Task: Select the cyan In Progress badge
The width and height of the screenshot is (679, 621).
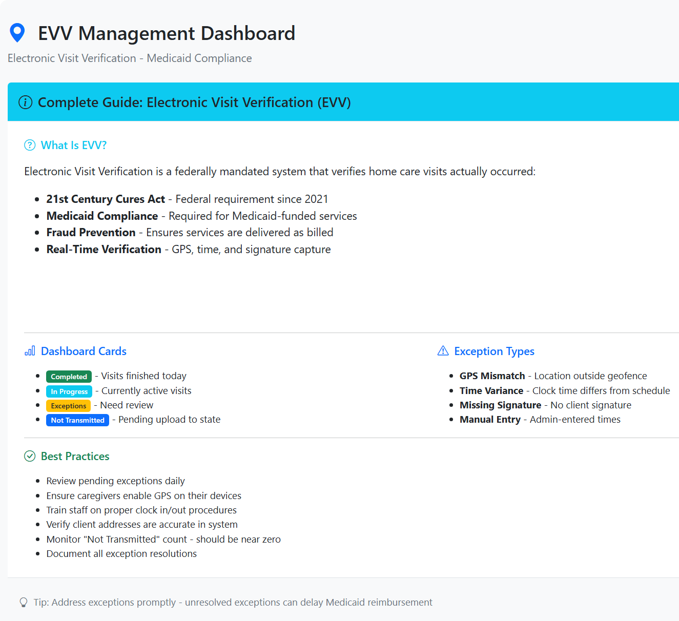Action: pyautogui.click(x=69, y=391)
